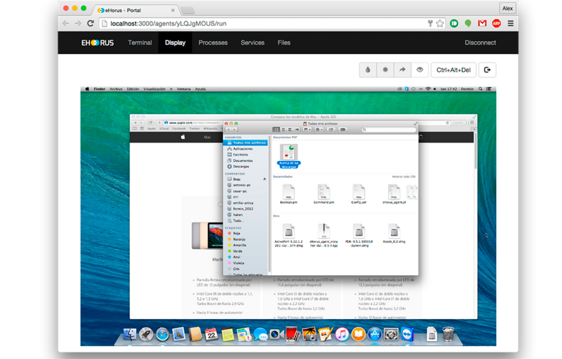Open App Store from the remote dock
The width and height of the screenshot is (562, 359).
(375, 335)
